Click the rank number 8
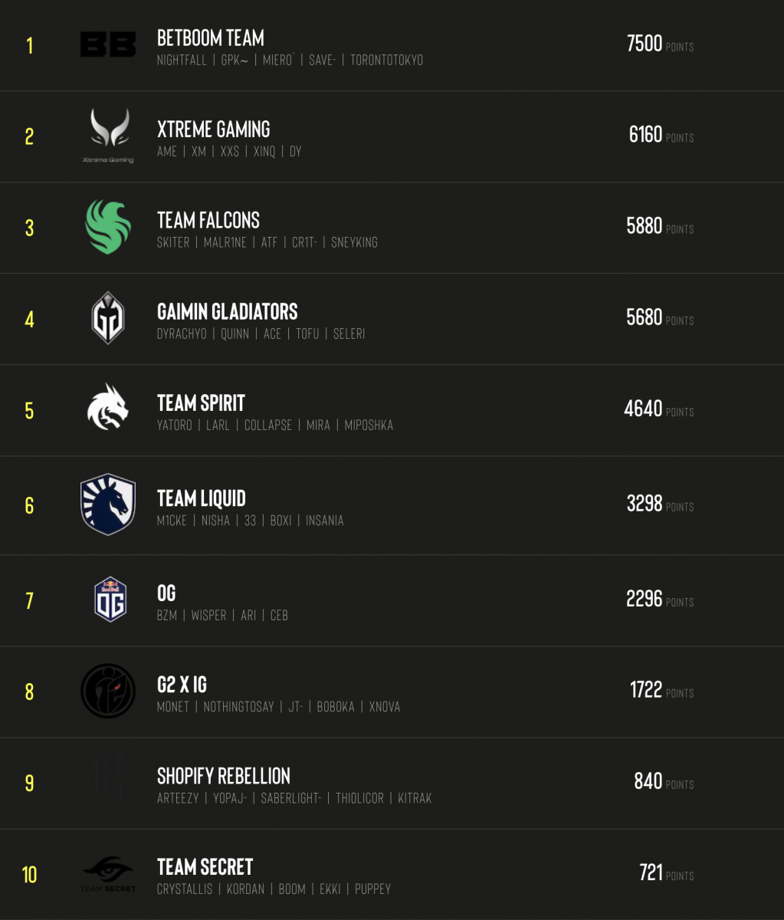This screenshot has height=920, width=784. click(x=29, y=692)
